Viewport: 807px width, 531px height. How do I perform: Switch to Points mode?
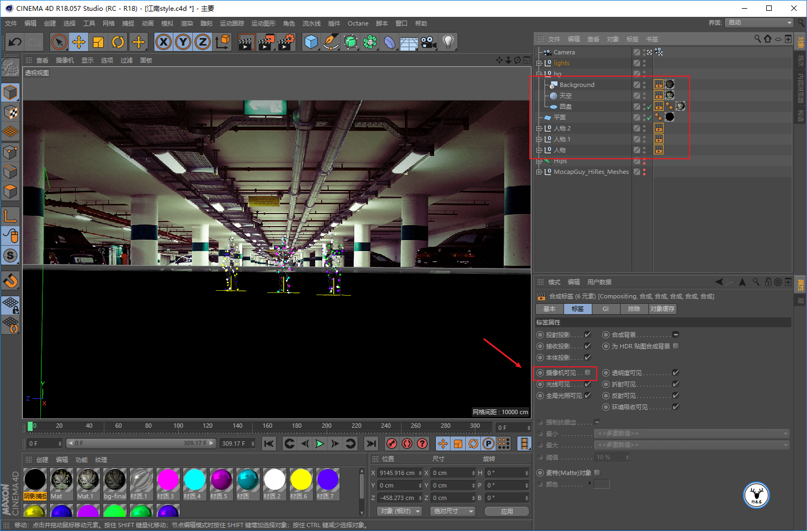pos(10,152)
